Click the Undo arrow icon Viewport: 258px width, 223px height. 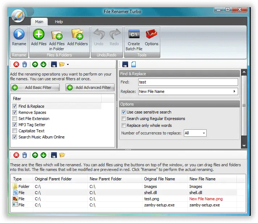[99, 34]
